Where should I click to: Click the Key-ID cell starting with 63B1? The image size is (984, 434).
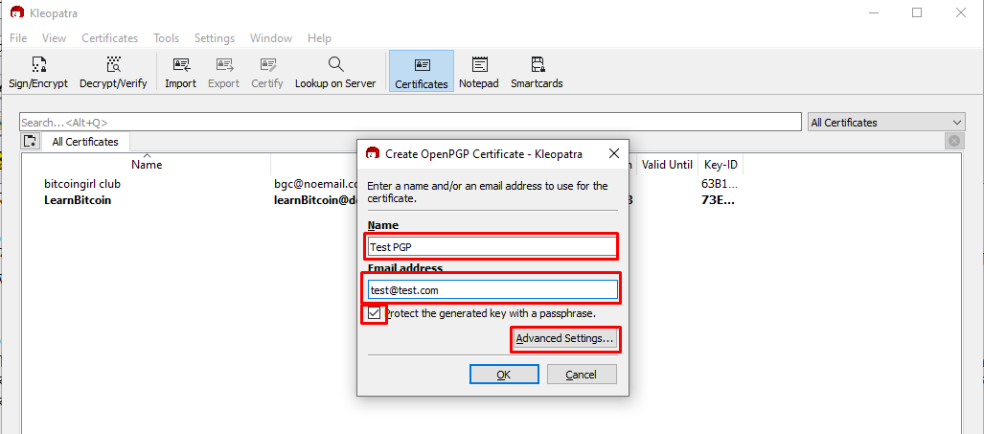[720, 184]
